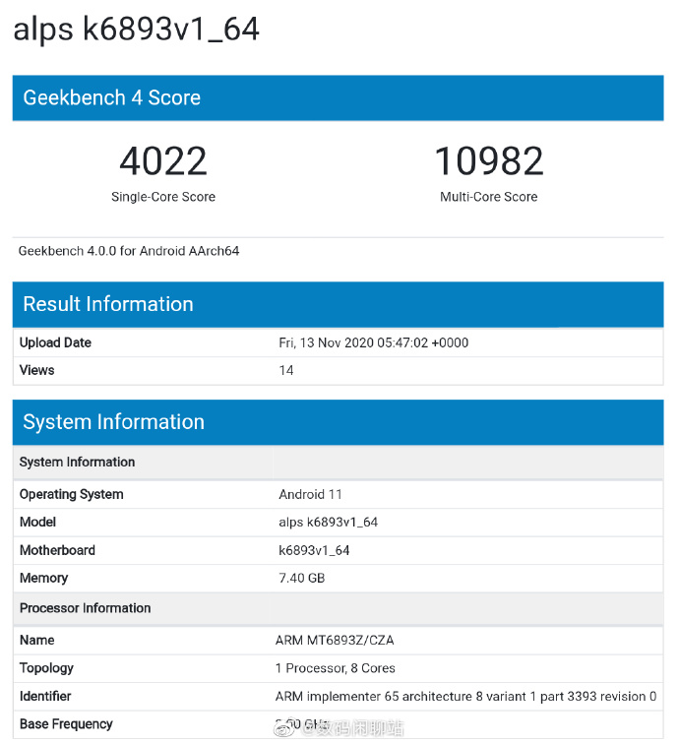Click the 'Memory' row label
Image resolution: width=679 pixels, height=744 pixels.
pyautogui.click(x=43, y=578)
